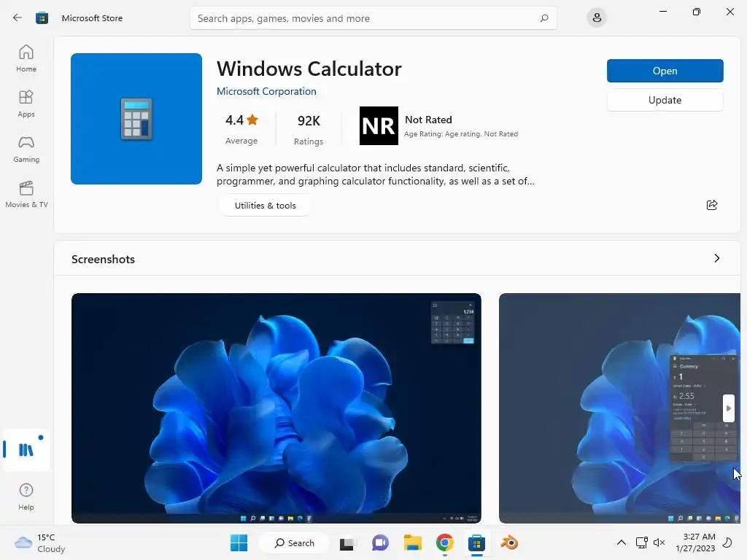Open network settings tray icon
The height and width of the screenshot is (560, 747).
point(641,542)
